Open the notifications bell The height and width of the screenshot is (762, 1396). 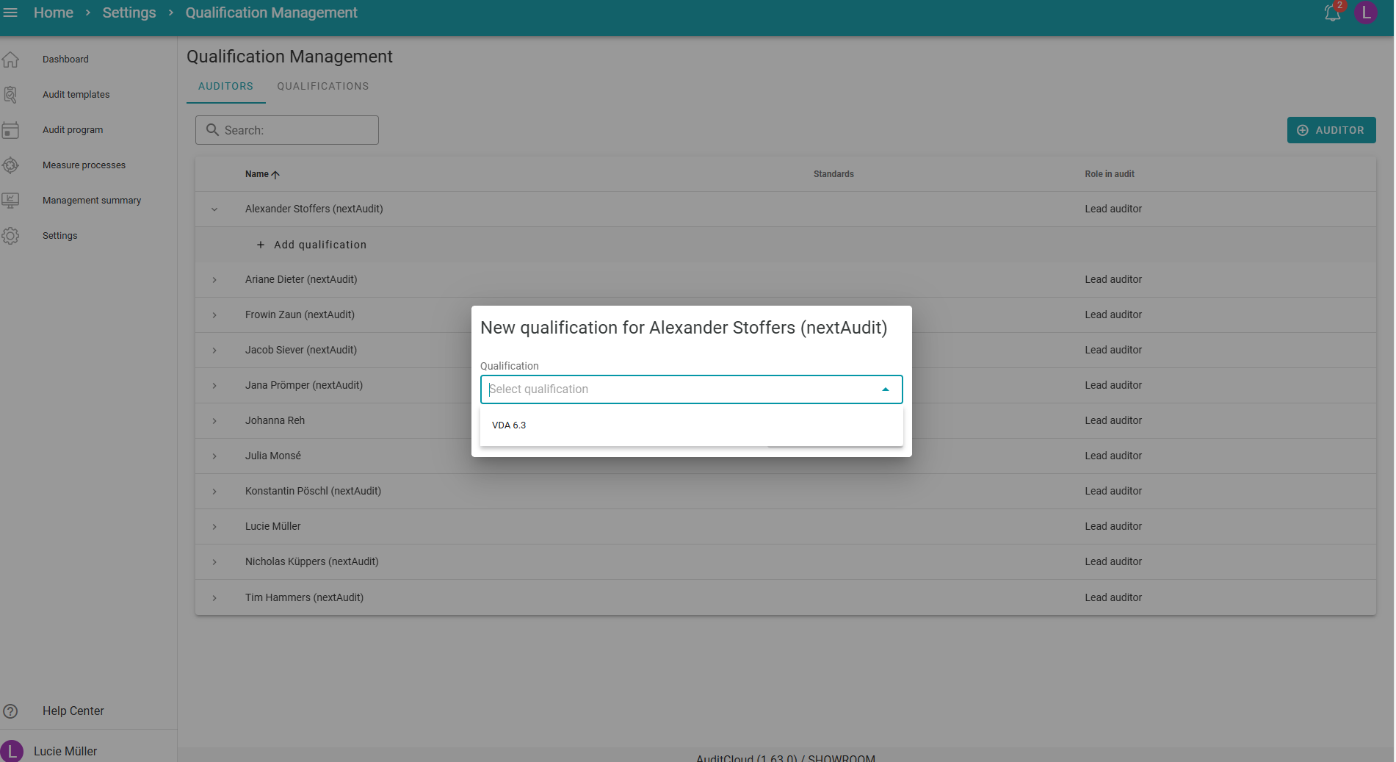tap(1332, 12)
